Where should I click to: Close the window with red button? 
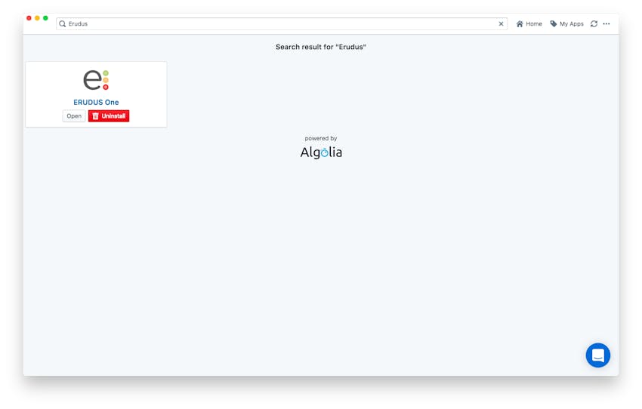[29, 18]
